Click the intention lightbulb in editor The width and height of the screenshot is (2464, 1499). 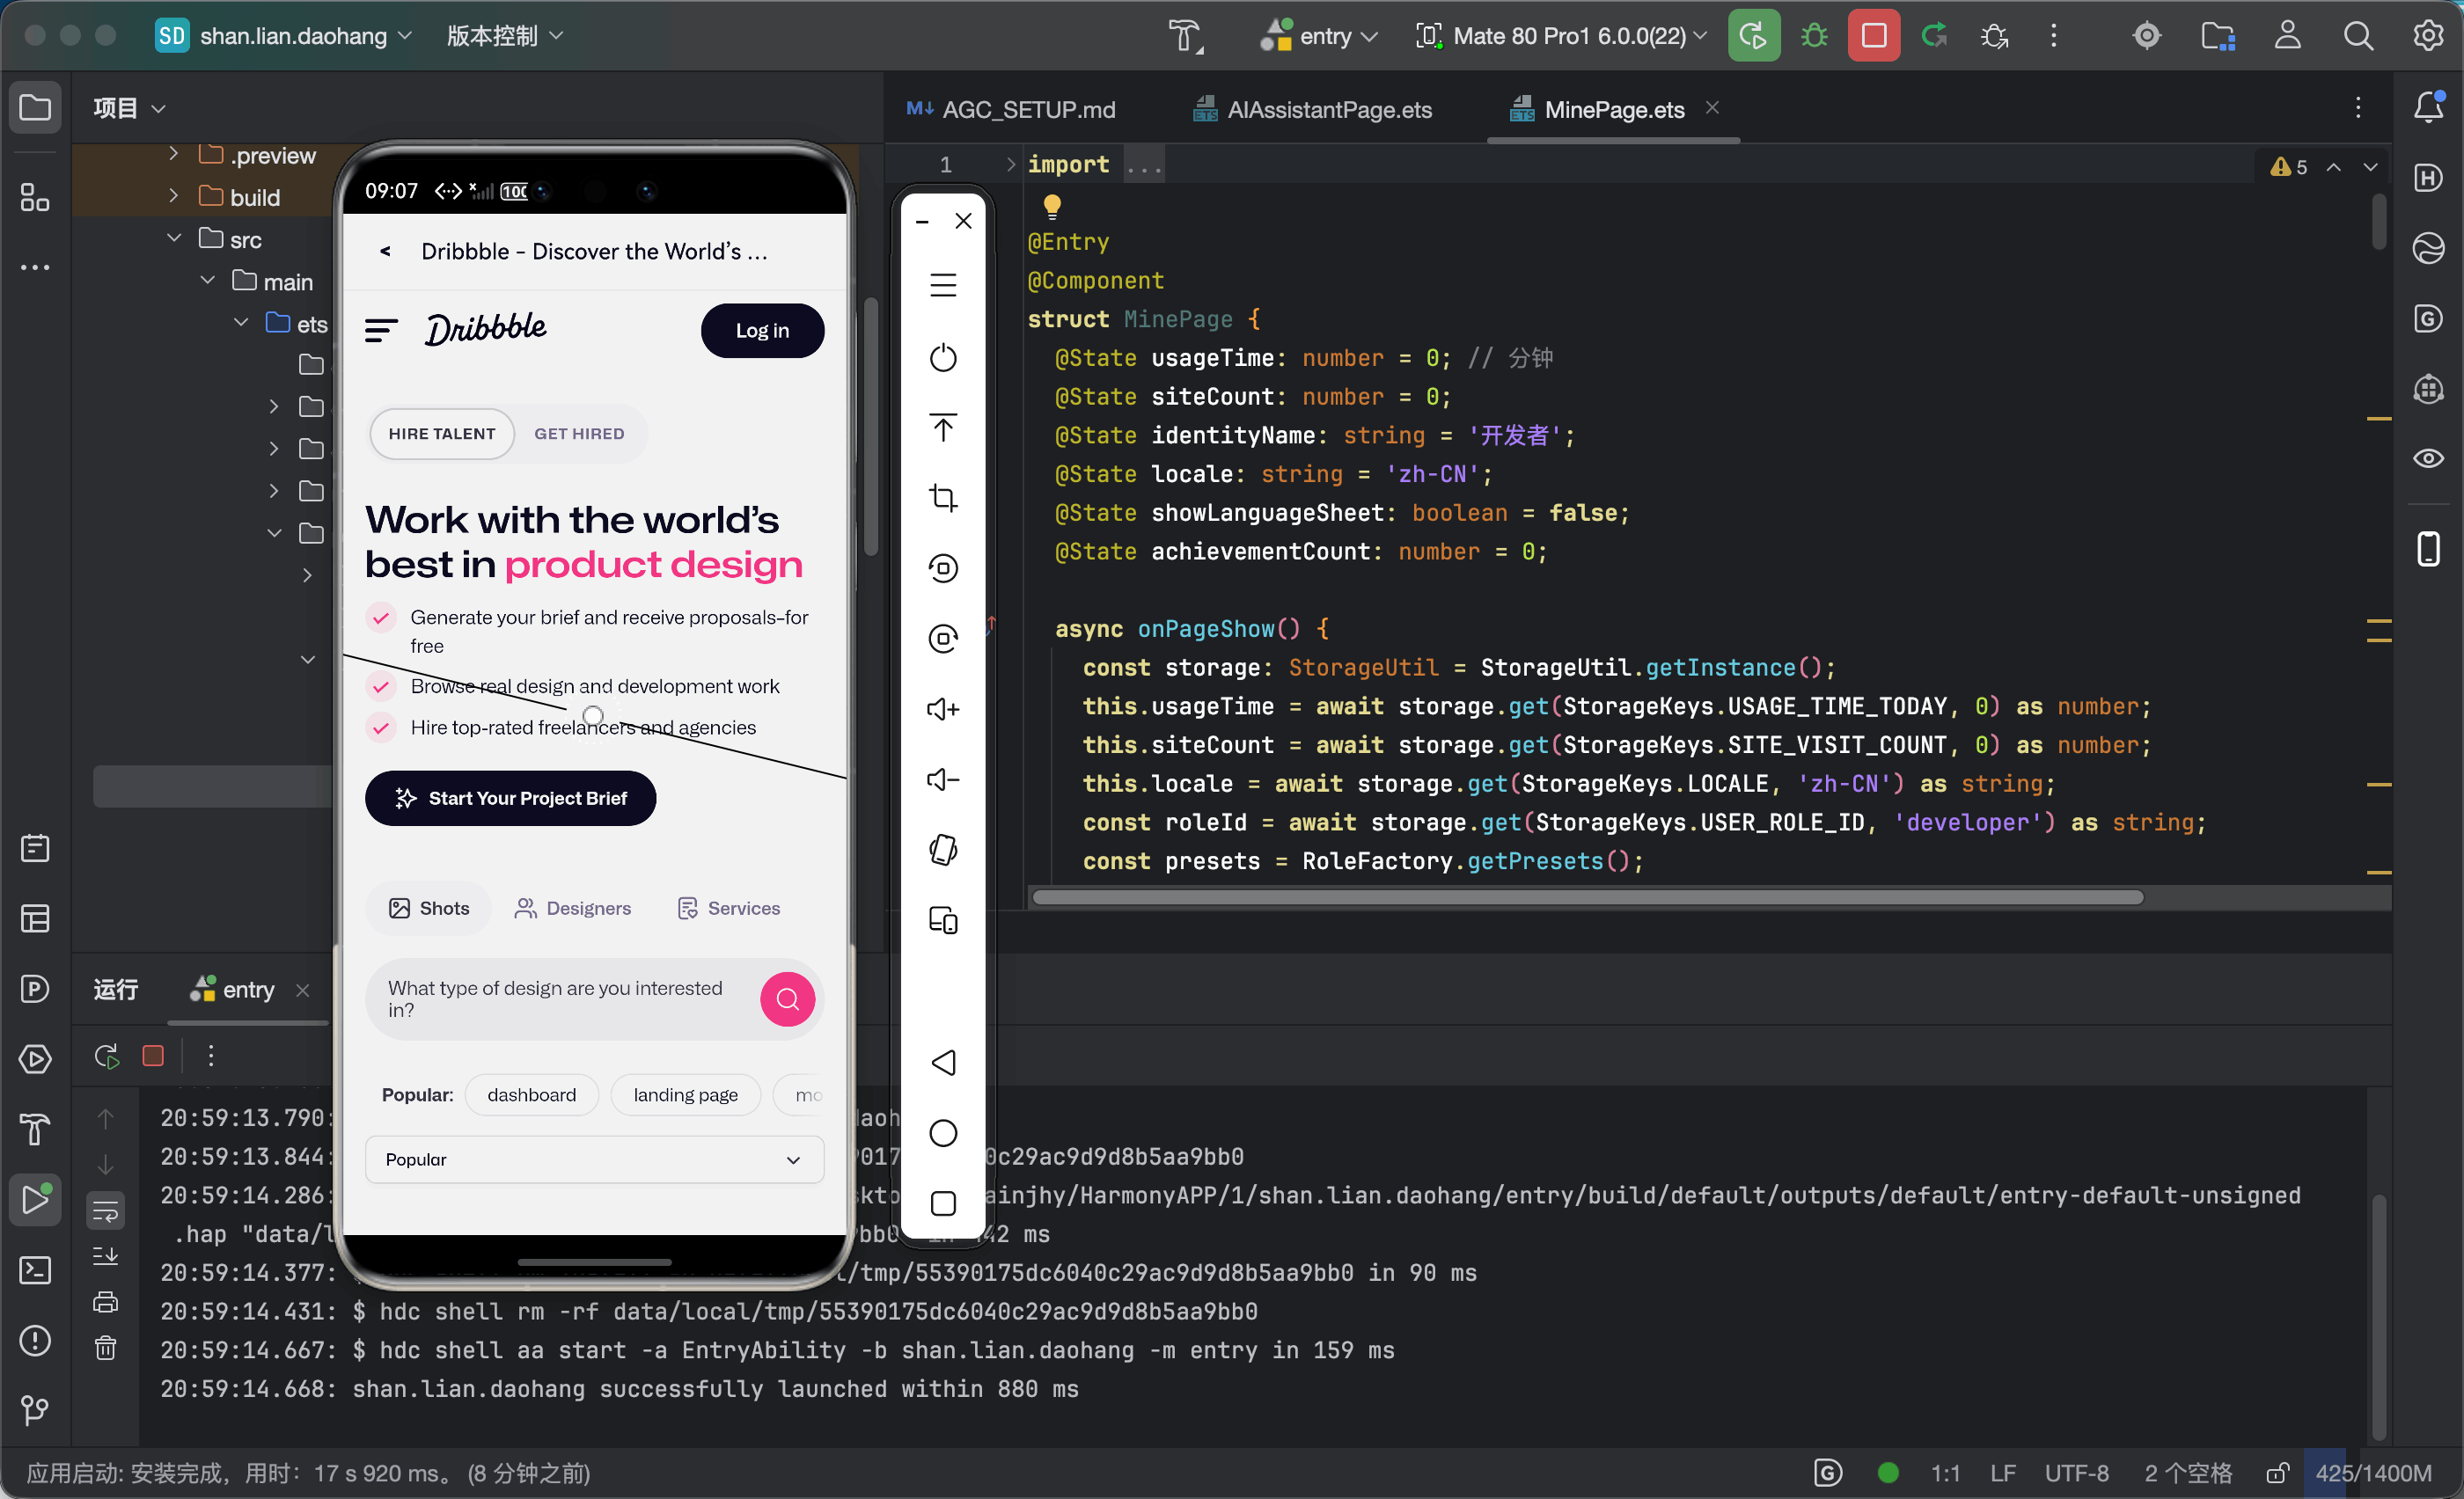pyautogui.click(x=1052, y=206)
